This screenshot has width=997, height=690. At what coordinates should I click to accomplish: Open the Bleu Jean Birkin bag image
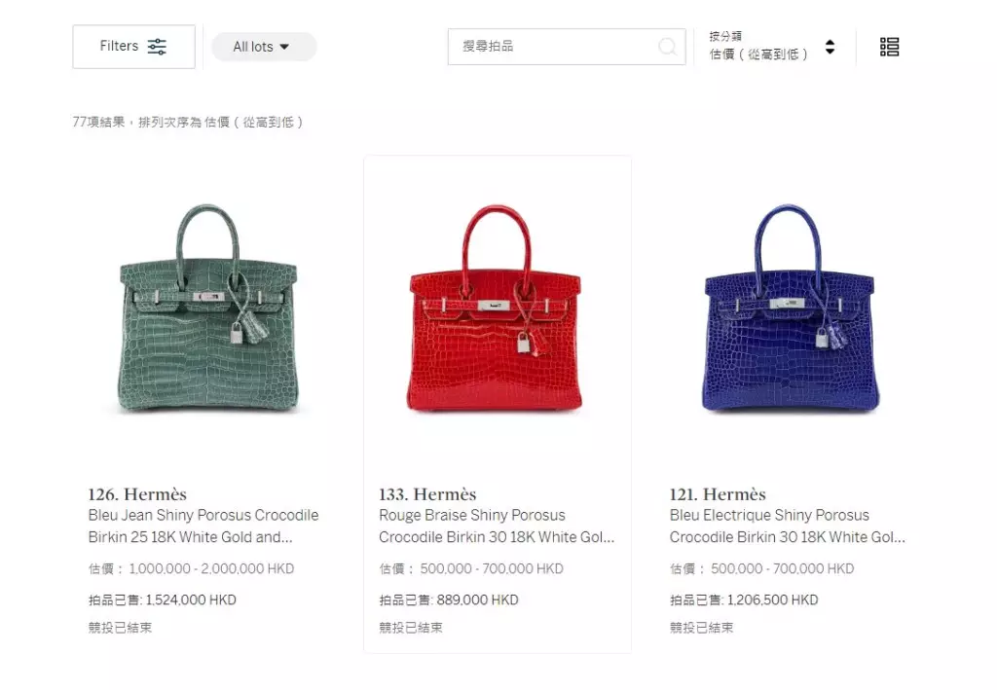[x=208, y=309]
